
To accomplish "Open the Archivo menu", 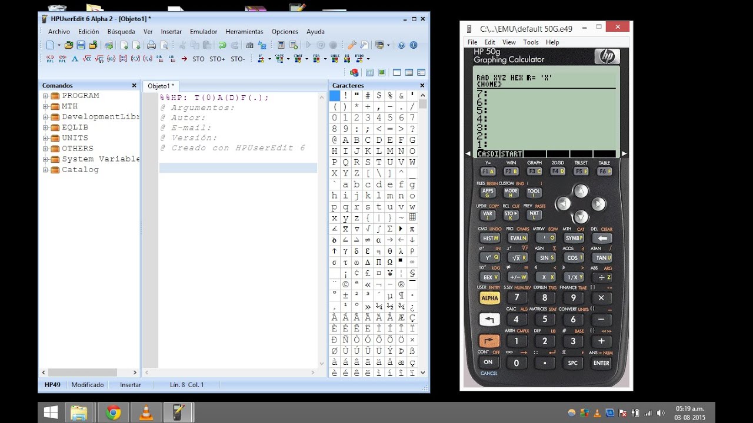I will coord(59,32).
